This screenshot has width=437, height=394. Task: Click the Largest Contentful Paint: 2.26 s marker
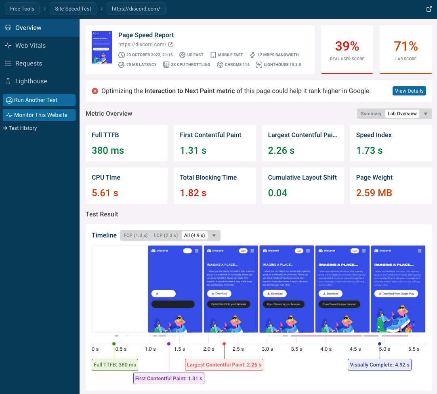point(224,365)
